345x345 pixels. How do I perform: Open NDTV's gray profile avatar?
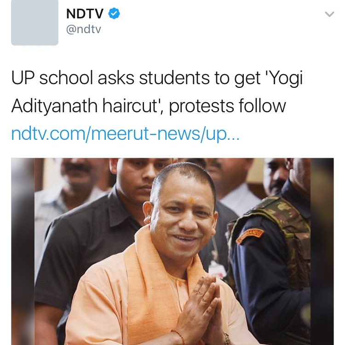point(35,23)
